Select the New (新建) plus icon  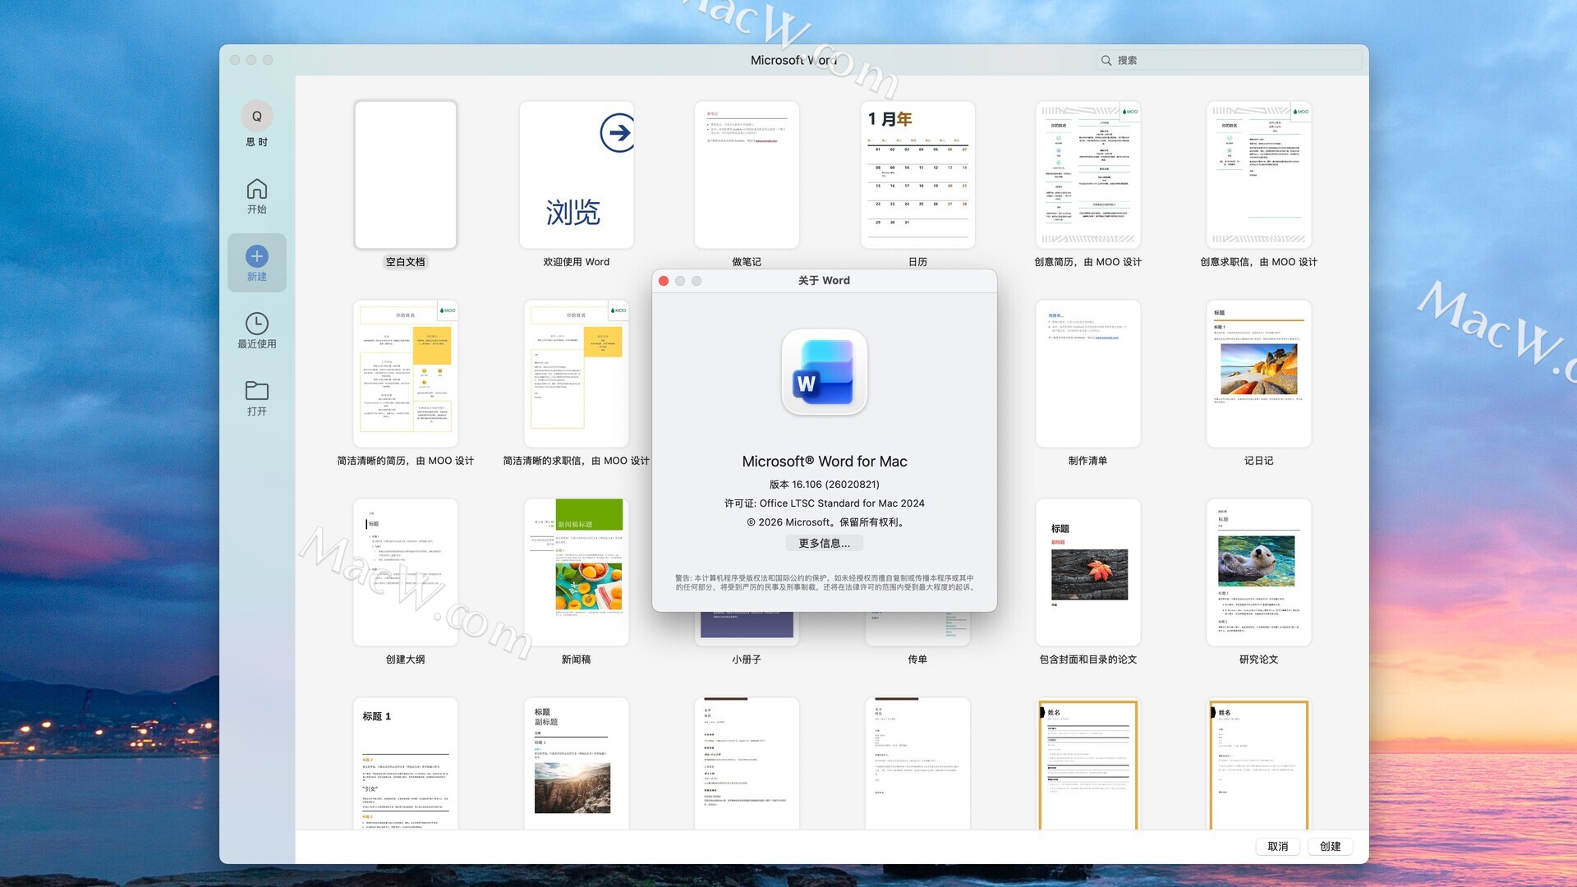[x=256, y=256]
